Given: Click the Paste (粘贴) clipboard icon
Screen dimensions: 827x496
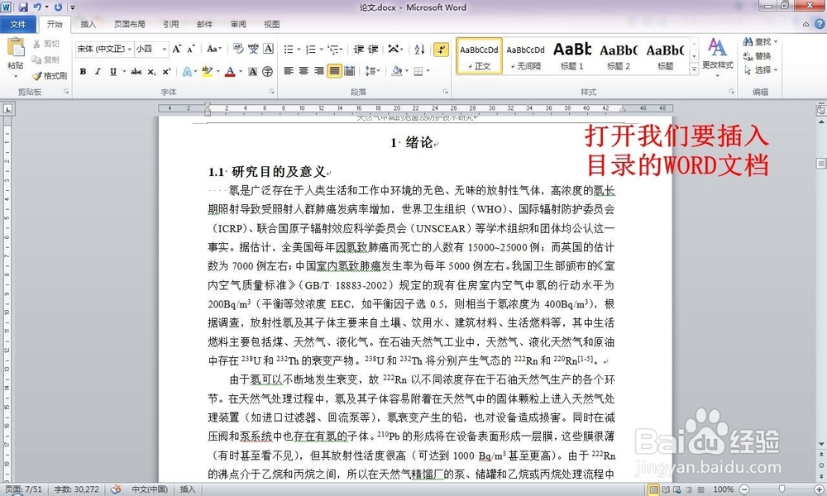Looking at the screenshot, I should [15, 47].
